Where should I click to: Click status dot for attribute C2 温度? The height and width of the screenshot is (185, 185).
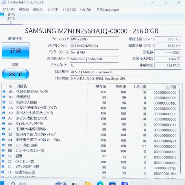tap(3, 156)
